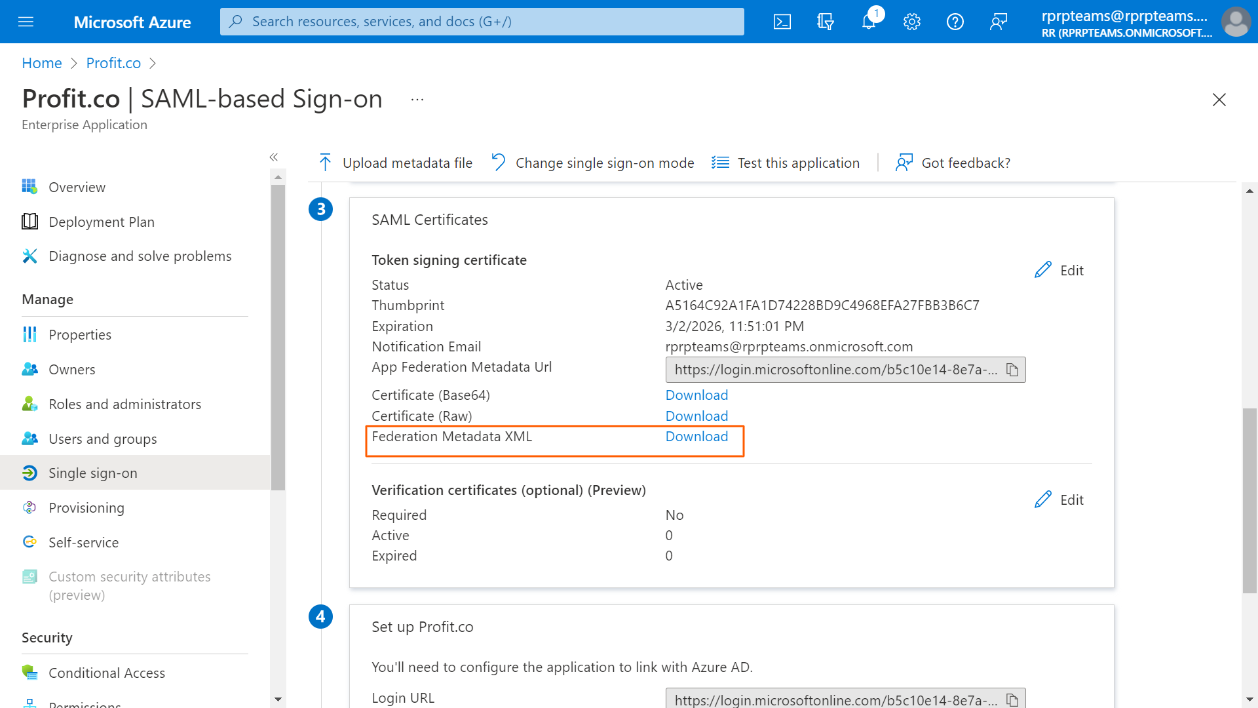
Task: Open more options ellipsis beside title
Action: pyautogui.click(x=417, y=100)
